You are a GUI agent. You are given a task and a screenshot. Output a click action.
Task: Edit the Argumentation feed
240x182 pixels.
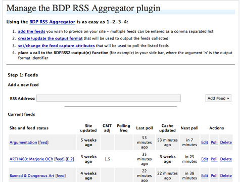point(205,143)
